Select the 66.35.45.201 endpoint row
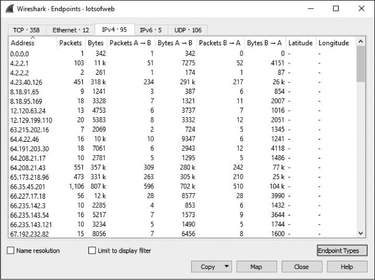375x280 pixels. tap(182, 186)
